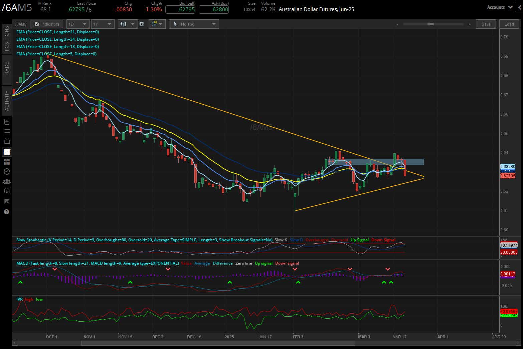
Task: Click the Indicators beaker button
Action: pyautogui.click(x=46, y=24)
